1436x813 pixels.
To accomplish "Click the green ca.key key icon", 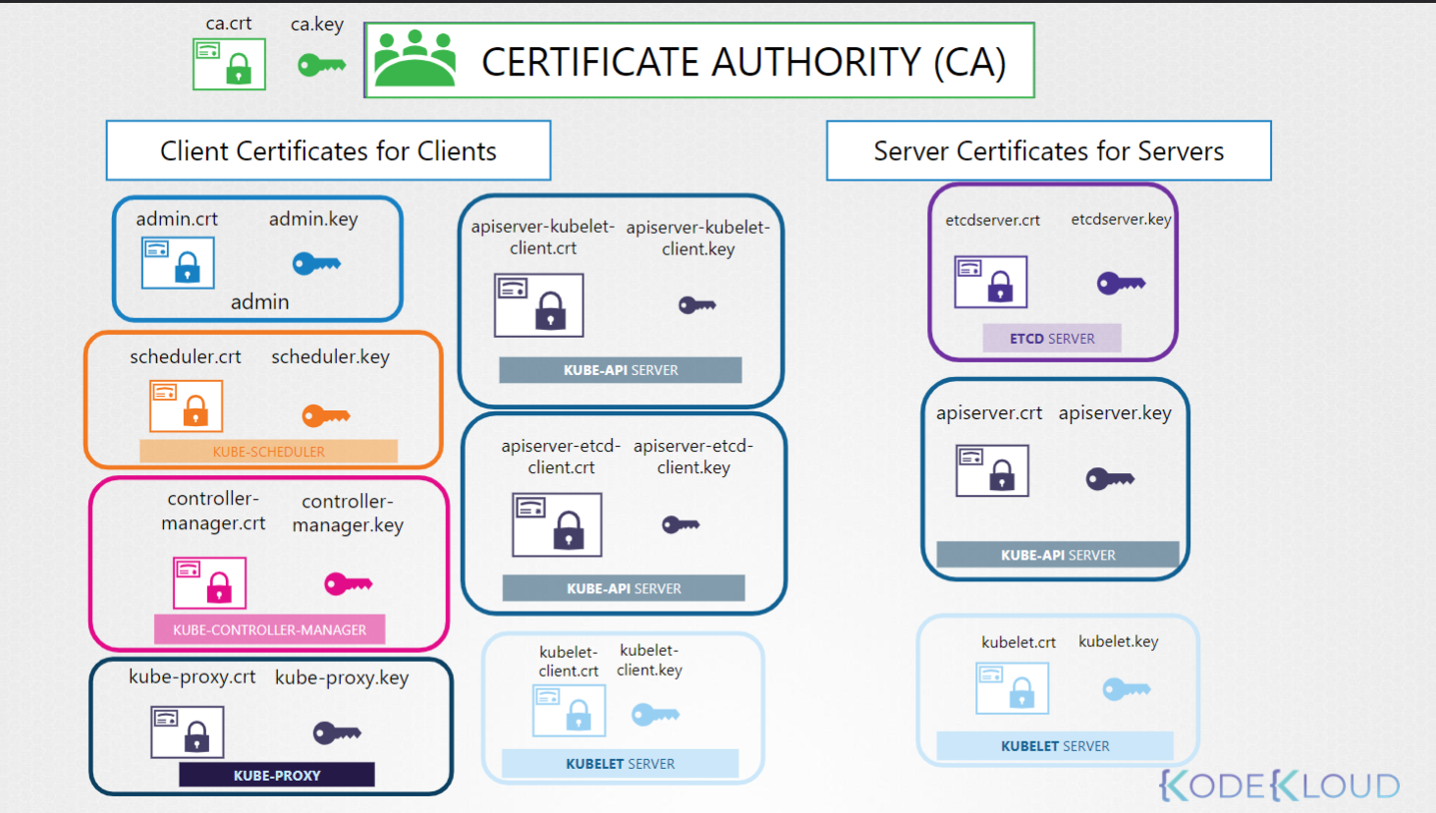I will (x=322, y=66).
